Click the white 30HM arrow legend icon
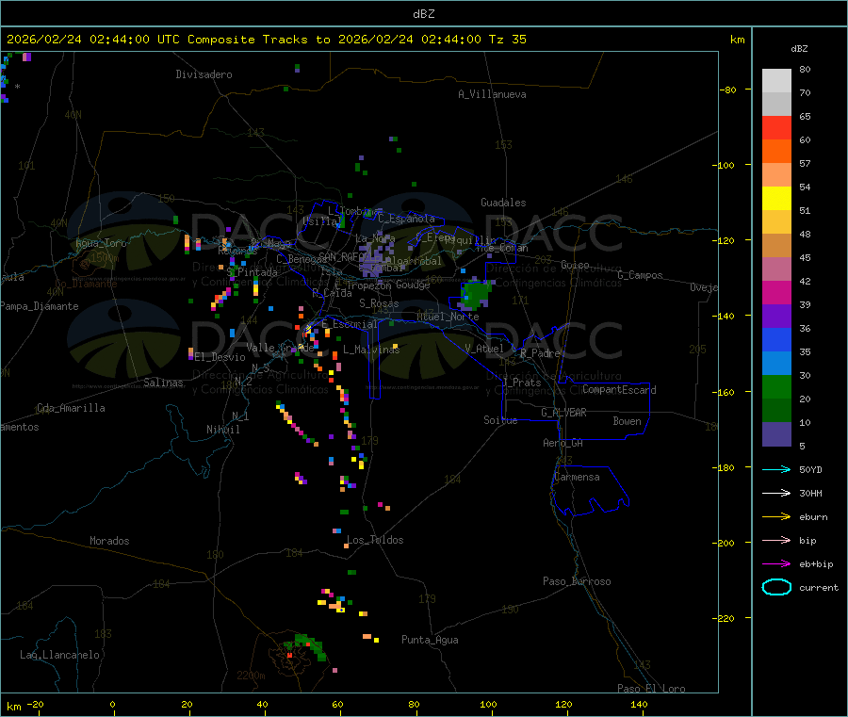 click(776, 493)
